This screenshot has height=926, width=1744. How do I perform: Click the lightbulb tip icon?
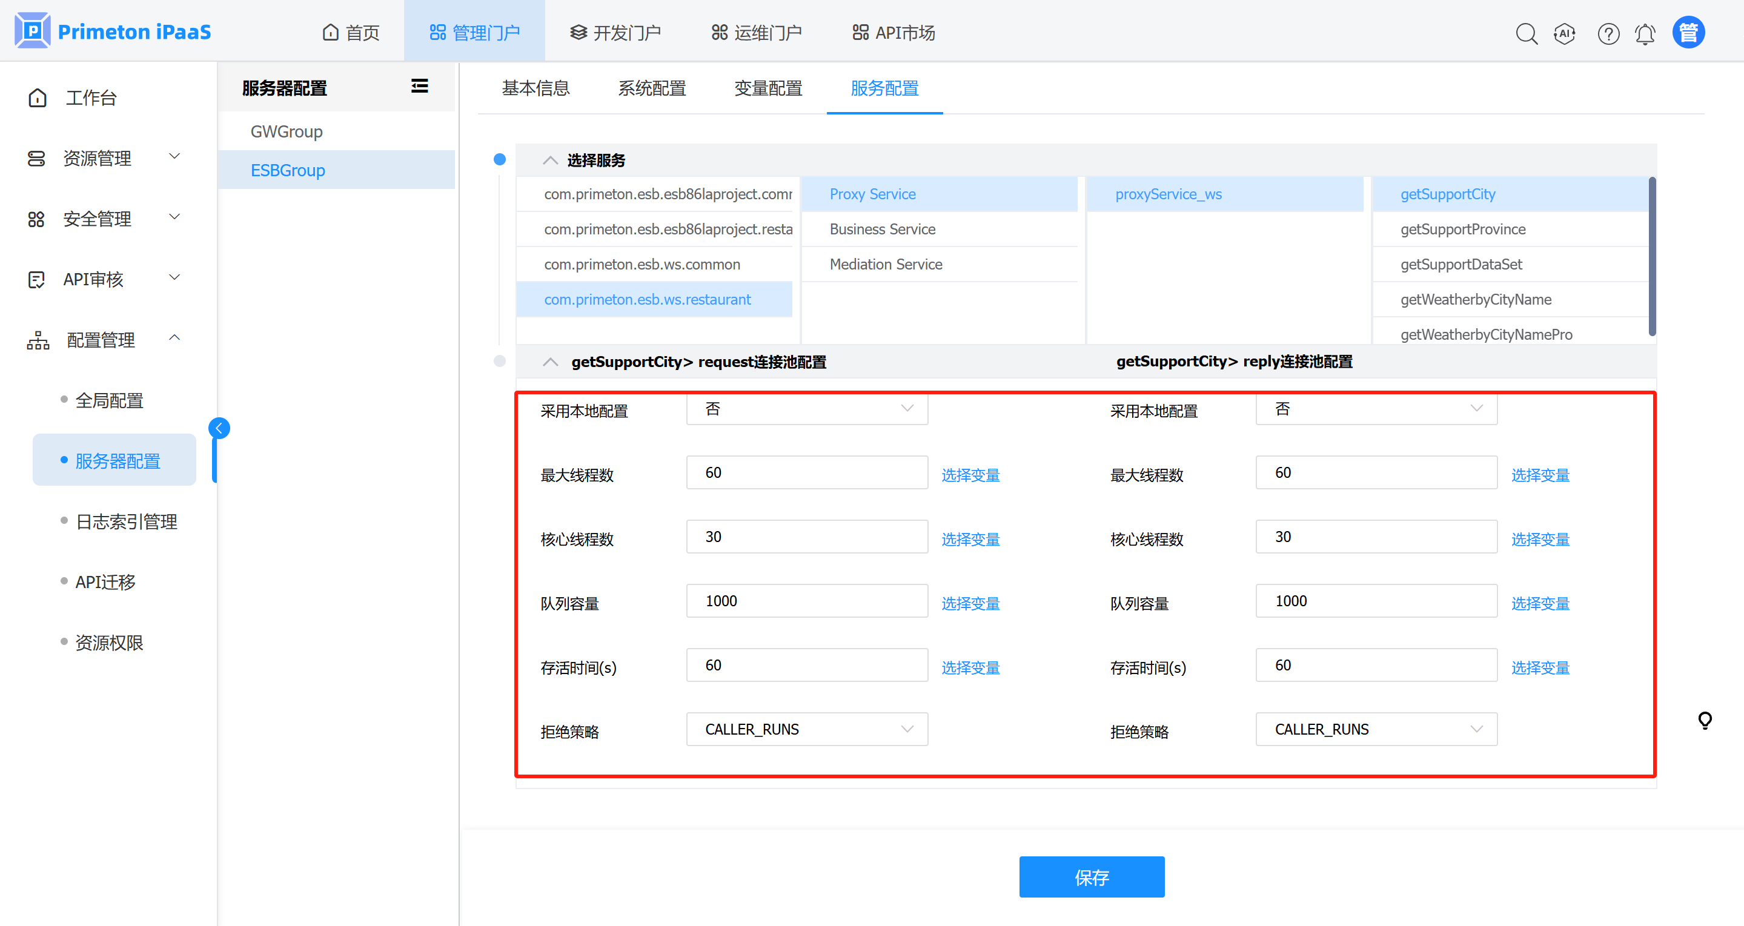[x=1705, y=720]
